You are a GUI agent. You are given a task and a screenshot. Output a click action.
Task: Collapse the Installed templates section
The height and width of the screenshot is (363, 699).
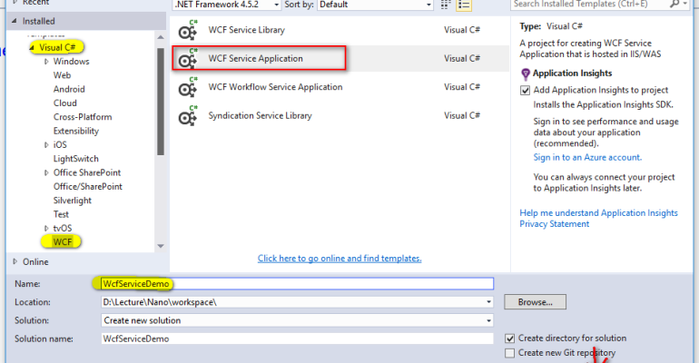pos(15,21)
